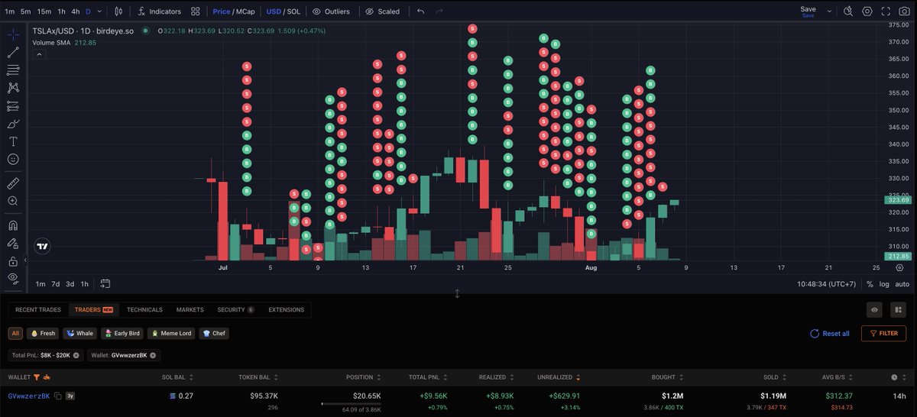The height and width of the screenshot is (417, 917).
Task: Select the TRADERS tab
Action: pyautogui.click(x=94, y=310)
